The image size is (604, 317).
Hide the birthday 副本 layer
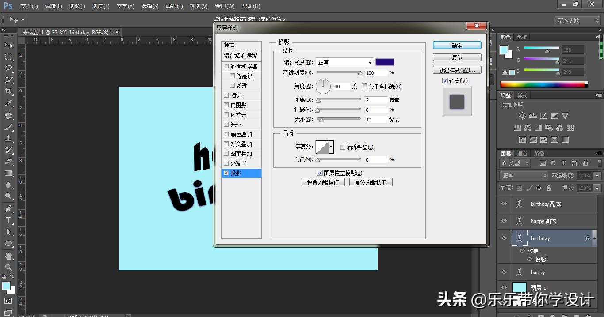(x=504, y=204)
